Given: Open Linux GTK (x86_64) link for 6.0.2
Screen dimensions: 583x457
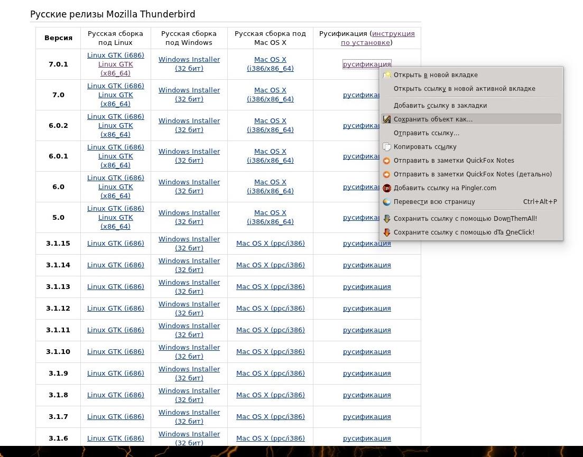Looking at the screenshot, I should (x=116, y=130).
